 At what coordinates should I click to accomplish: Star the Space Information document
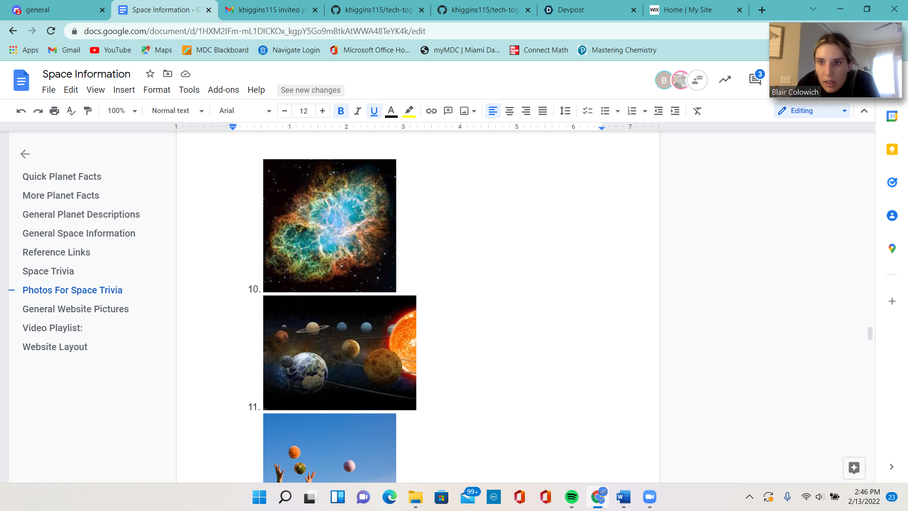click(150, 74)
